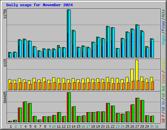Click the "Sites" legend label
This screenshot has width=167, height=130.
point(163,79)
